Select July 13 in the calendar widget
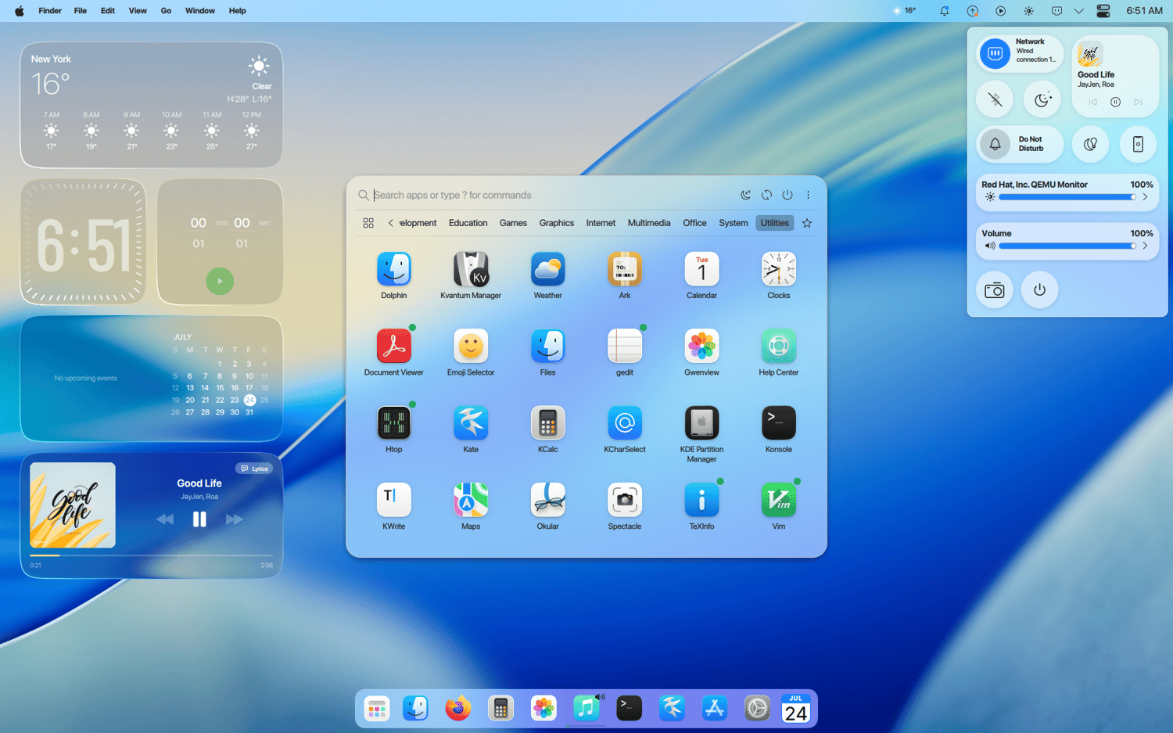 190,388
